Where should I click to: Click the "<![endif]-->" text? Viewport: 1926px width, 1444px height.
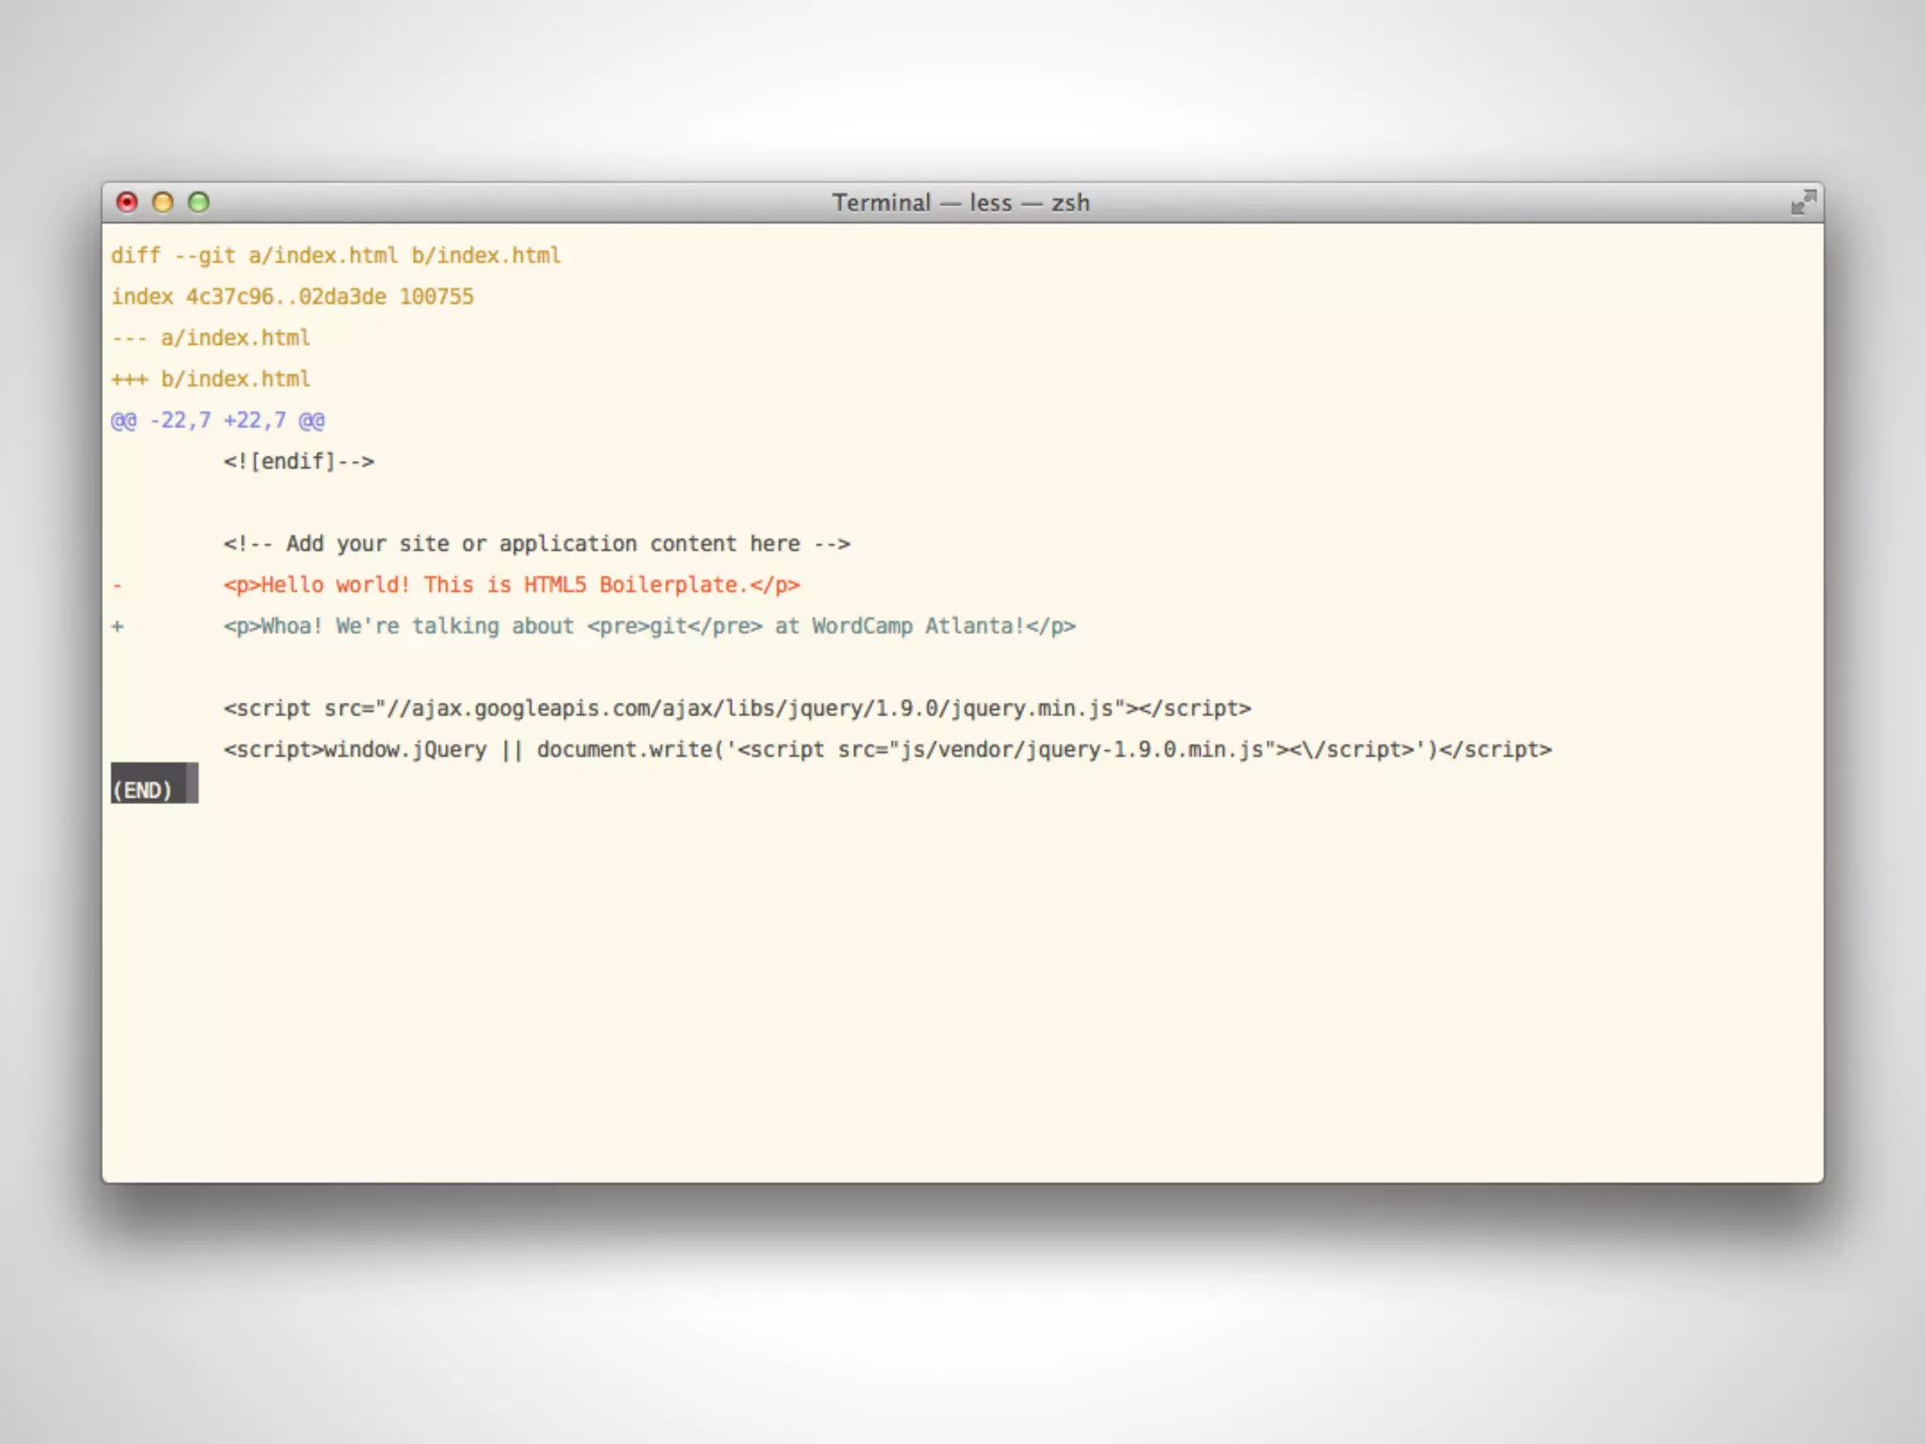pyautogui.click(x=299, y=462)
